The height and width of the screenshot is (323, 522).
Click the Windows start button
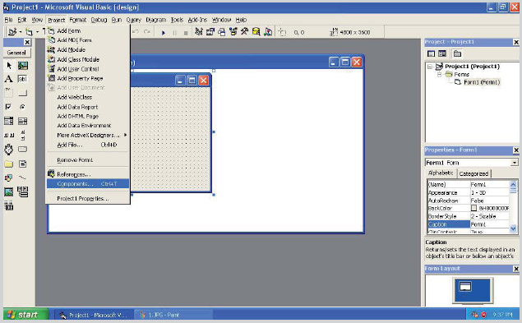pyautogui.click(x=25, y=315)
